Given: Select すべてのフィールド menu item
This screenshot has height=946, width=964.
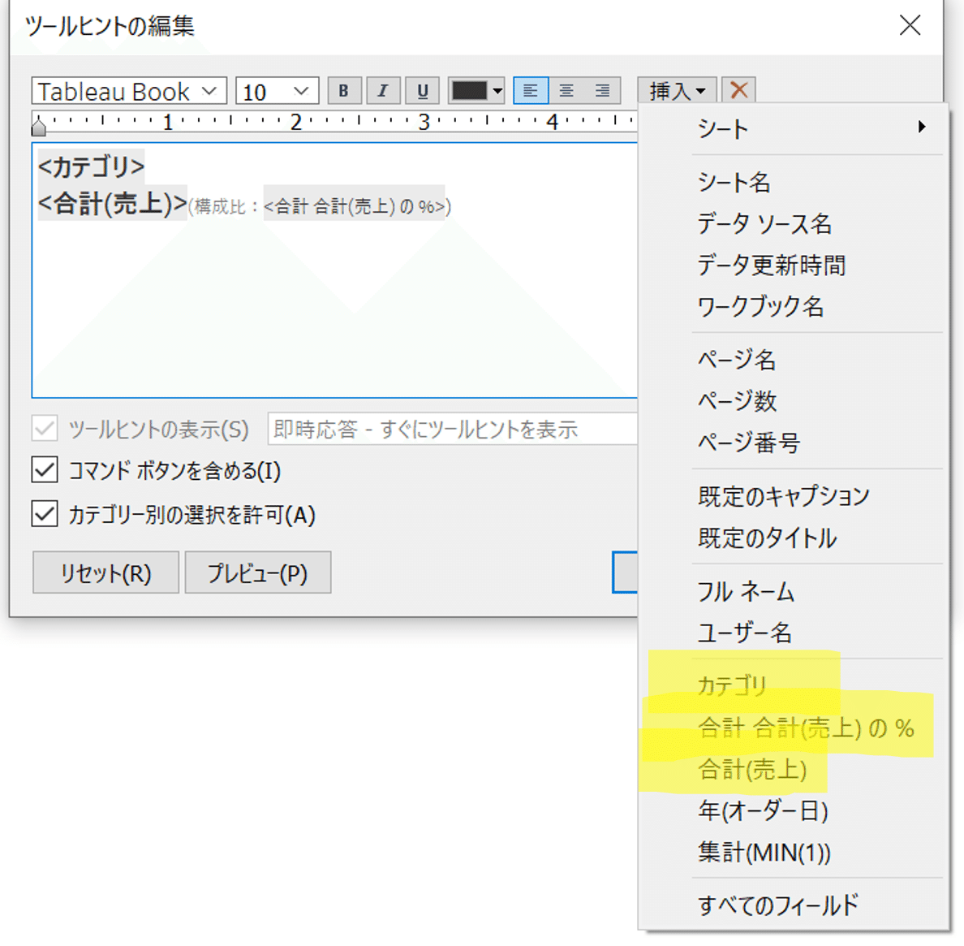Looking at the screenshot, I should pyautogui.click(x=793, y=905).
